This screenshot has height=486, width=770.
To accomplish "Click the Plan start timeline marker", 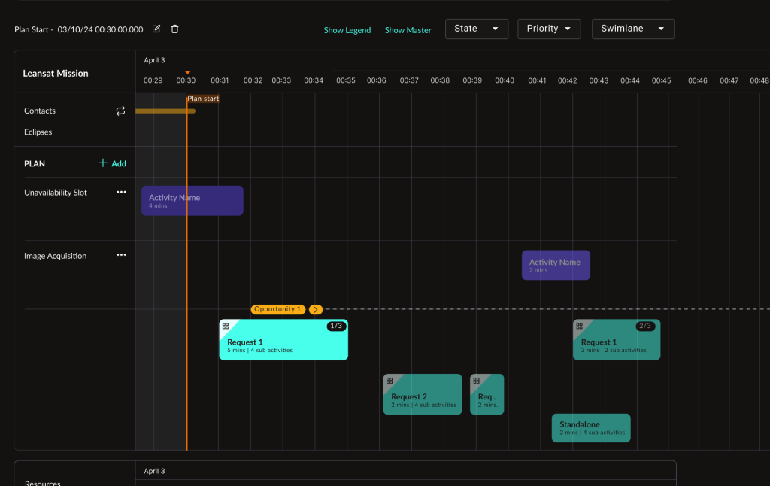I will tap(203, 99).
